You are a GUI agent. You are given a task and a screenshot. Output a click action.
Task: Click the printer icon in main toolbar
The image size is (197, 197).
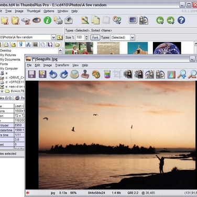tap(58, 20)
